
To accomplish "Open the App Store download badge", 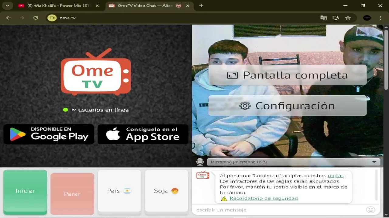I will click(x=143, y=134).
